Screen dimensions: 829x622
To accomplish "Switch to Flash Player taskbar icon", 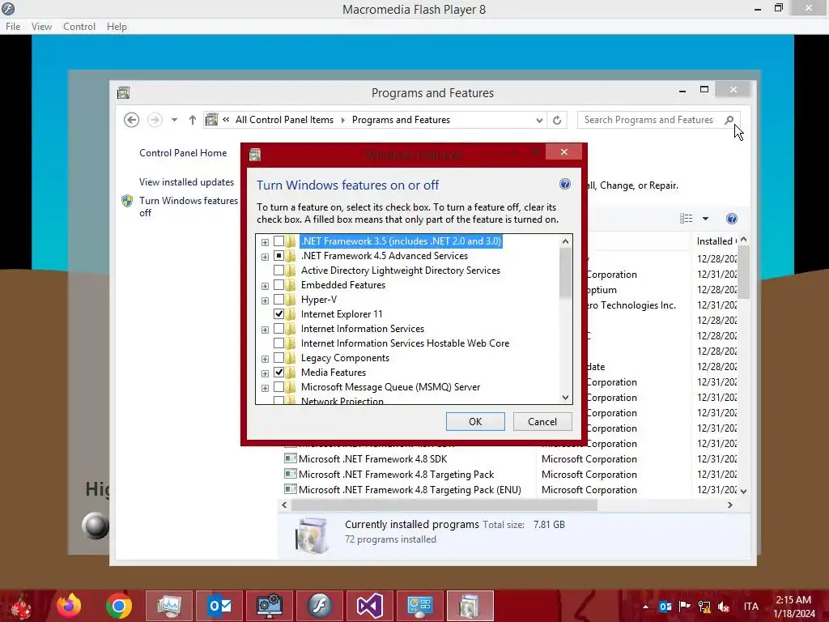I will [319, 606].
